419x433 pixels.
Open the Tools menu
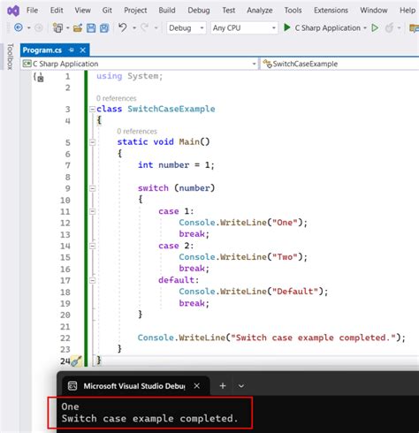click(x=293, y=11)
